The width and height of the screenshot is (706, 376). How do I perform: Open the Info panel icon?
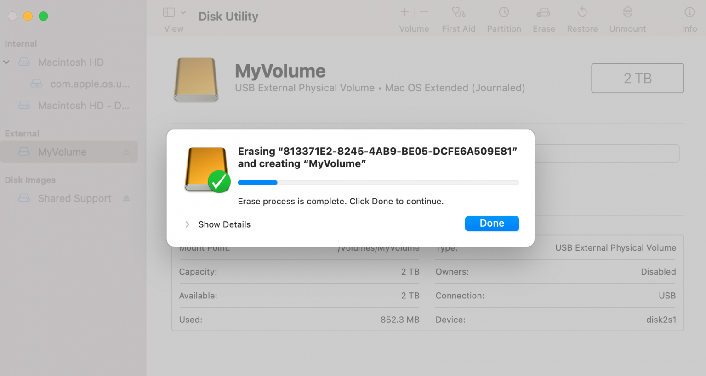689,12
